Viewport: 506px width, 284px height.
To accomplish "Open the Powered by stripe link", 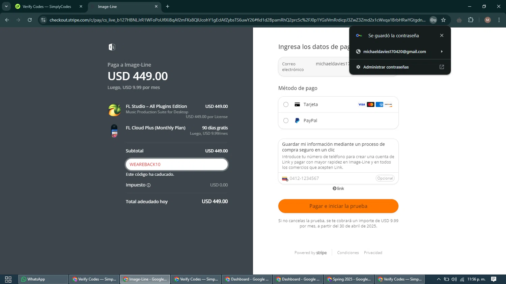I will [x=310, y=253].
